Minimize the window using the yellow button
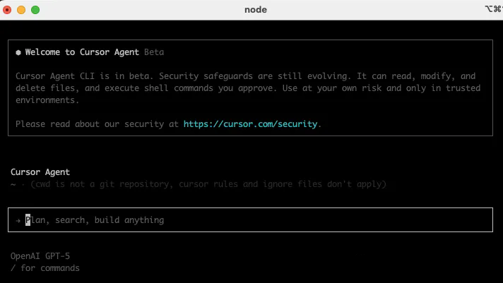 21,10
